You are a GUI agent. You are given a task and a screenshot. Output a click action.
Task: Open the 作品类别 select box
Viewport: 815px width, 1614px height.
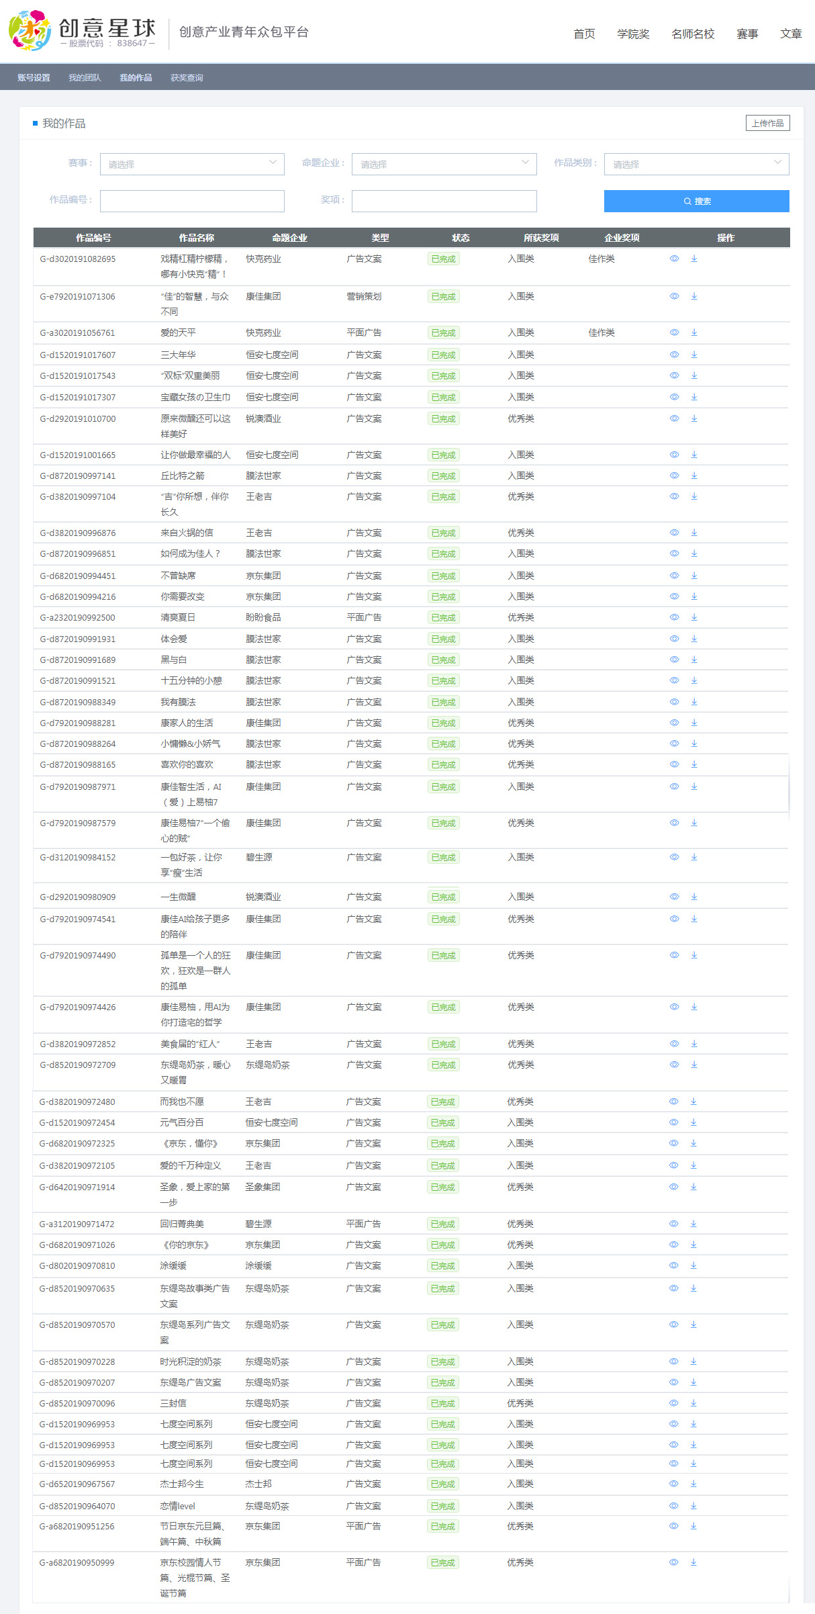click(696, 164)
